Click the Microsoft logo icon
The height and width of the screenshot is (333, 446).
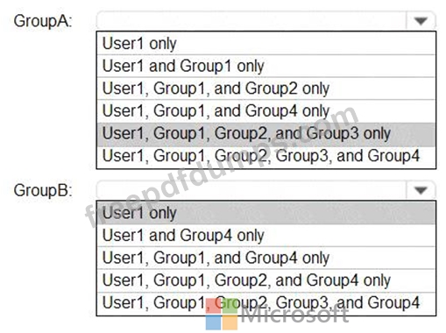click(x=222, y=314)
